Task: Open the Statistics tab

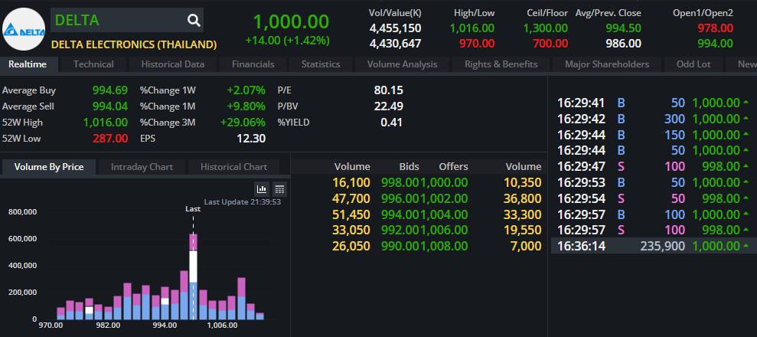Action: click(321, 64)
